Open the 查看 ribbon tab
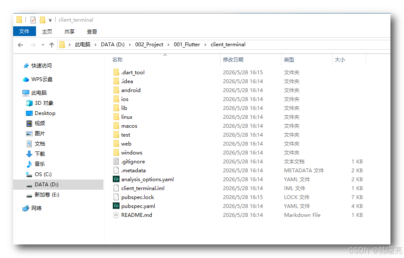This screenshot has height=258, width=404. click(92, 31)
